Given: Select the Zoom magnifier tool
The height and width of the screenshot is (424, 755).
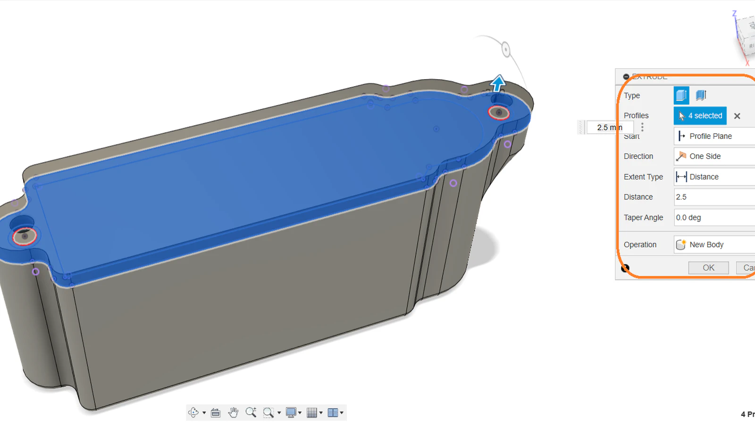Looking at the screenshot, I should 251,413.
